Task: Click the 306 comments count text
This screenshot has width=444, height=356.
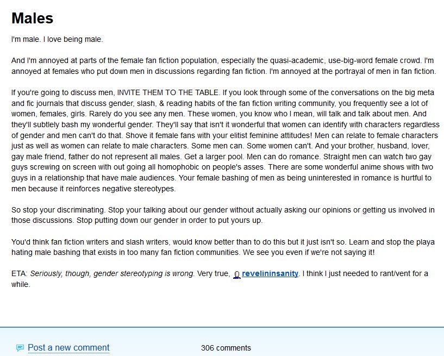Action: click(226, 348)
